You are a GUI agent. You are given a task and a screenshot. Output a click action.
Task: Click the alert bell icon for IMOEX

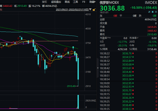(x=153, y=12)
